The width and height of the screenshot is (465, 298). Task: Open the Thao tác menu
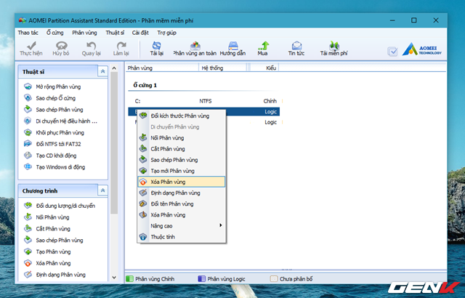click(x=28, y=33)
